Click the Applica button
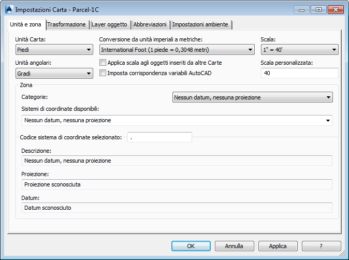This screenshot has height=260, width=349. coord(278,246)
